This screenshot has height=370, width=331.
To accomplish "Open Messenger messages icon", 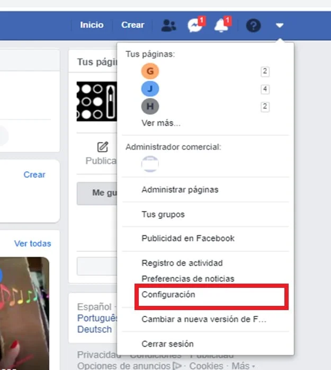I will (x=196, y=24).
